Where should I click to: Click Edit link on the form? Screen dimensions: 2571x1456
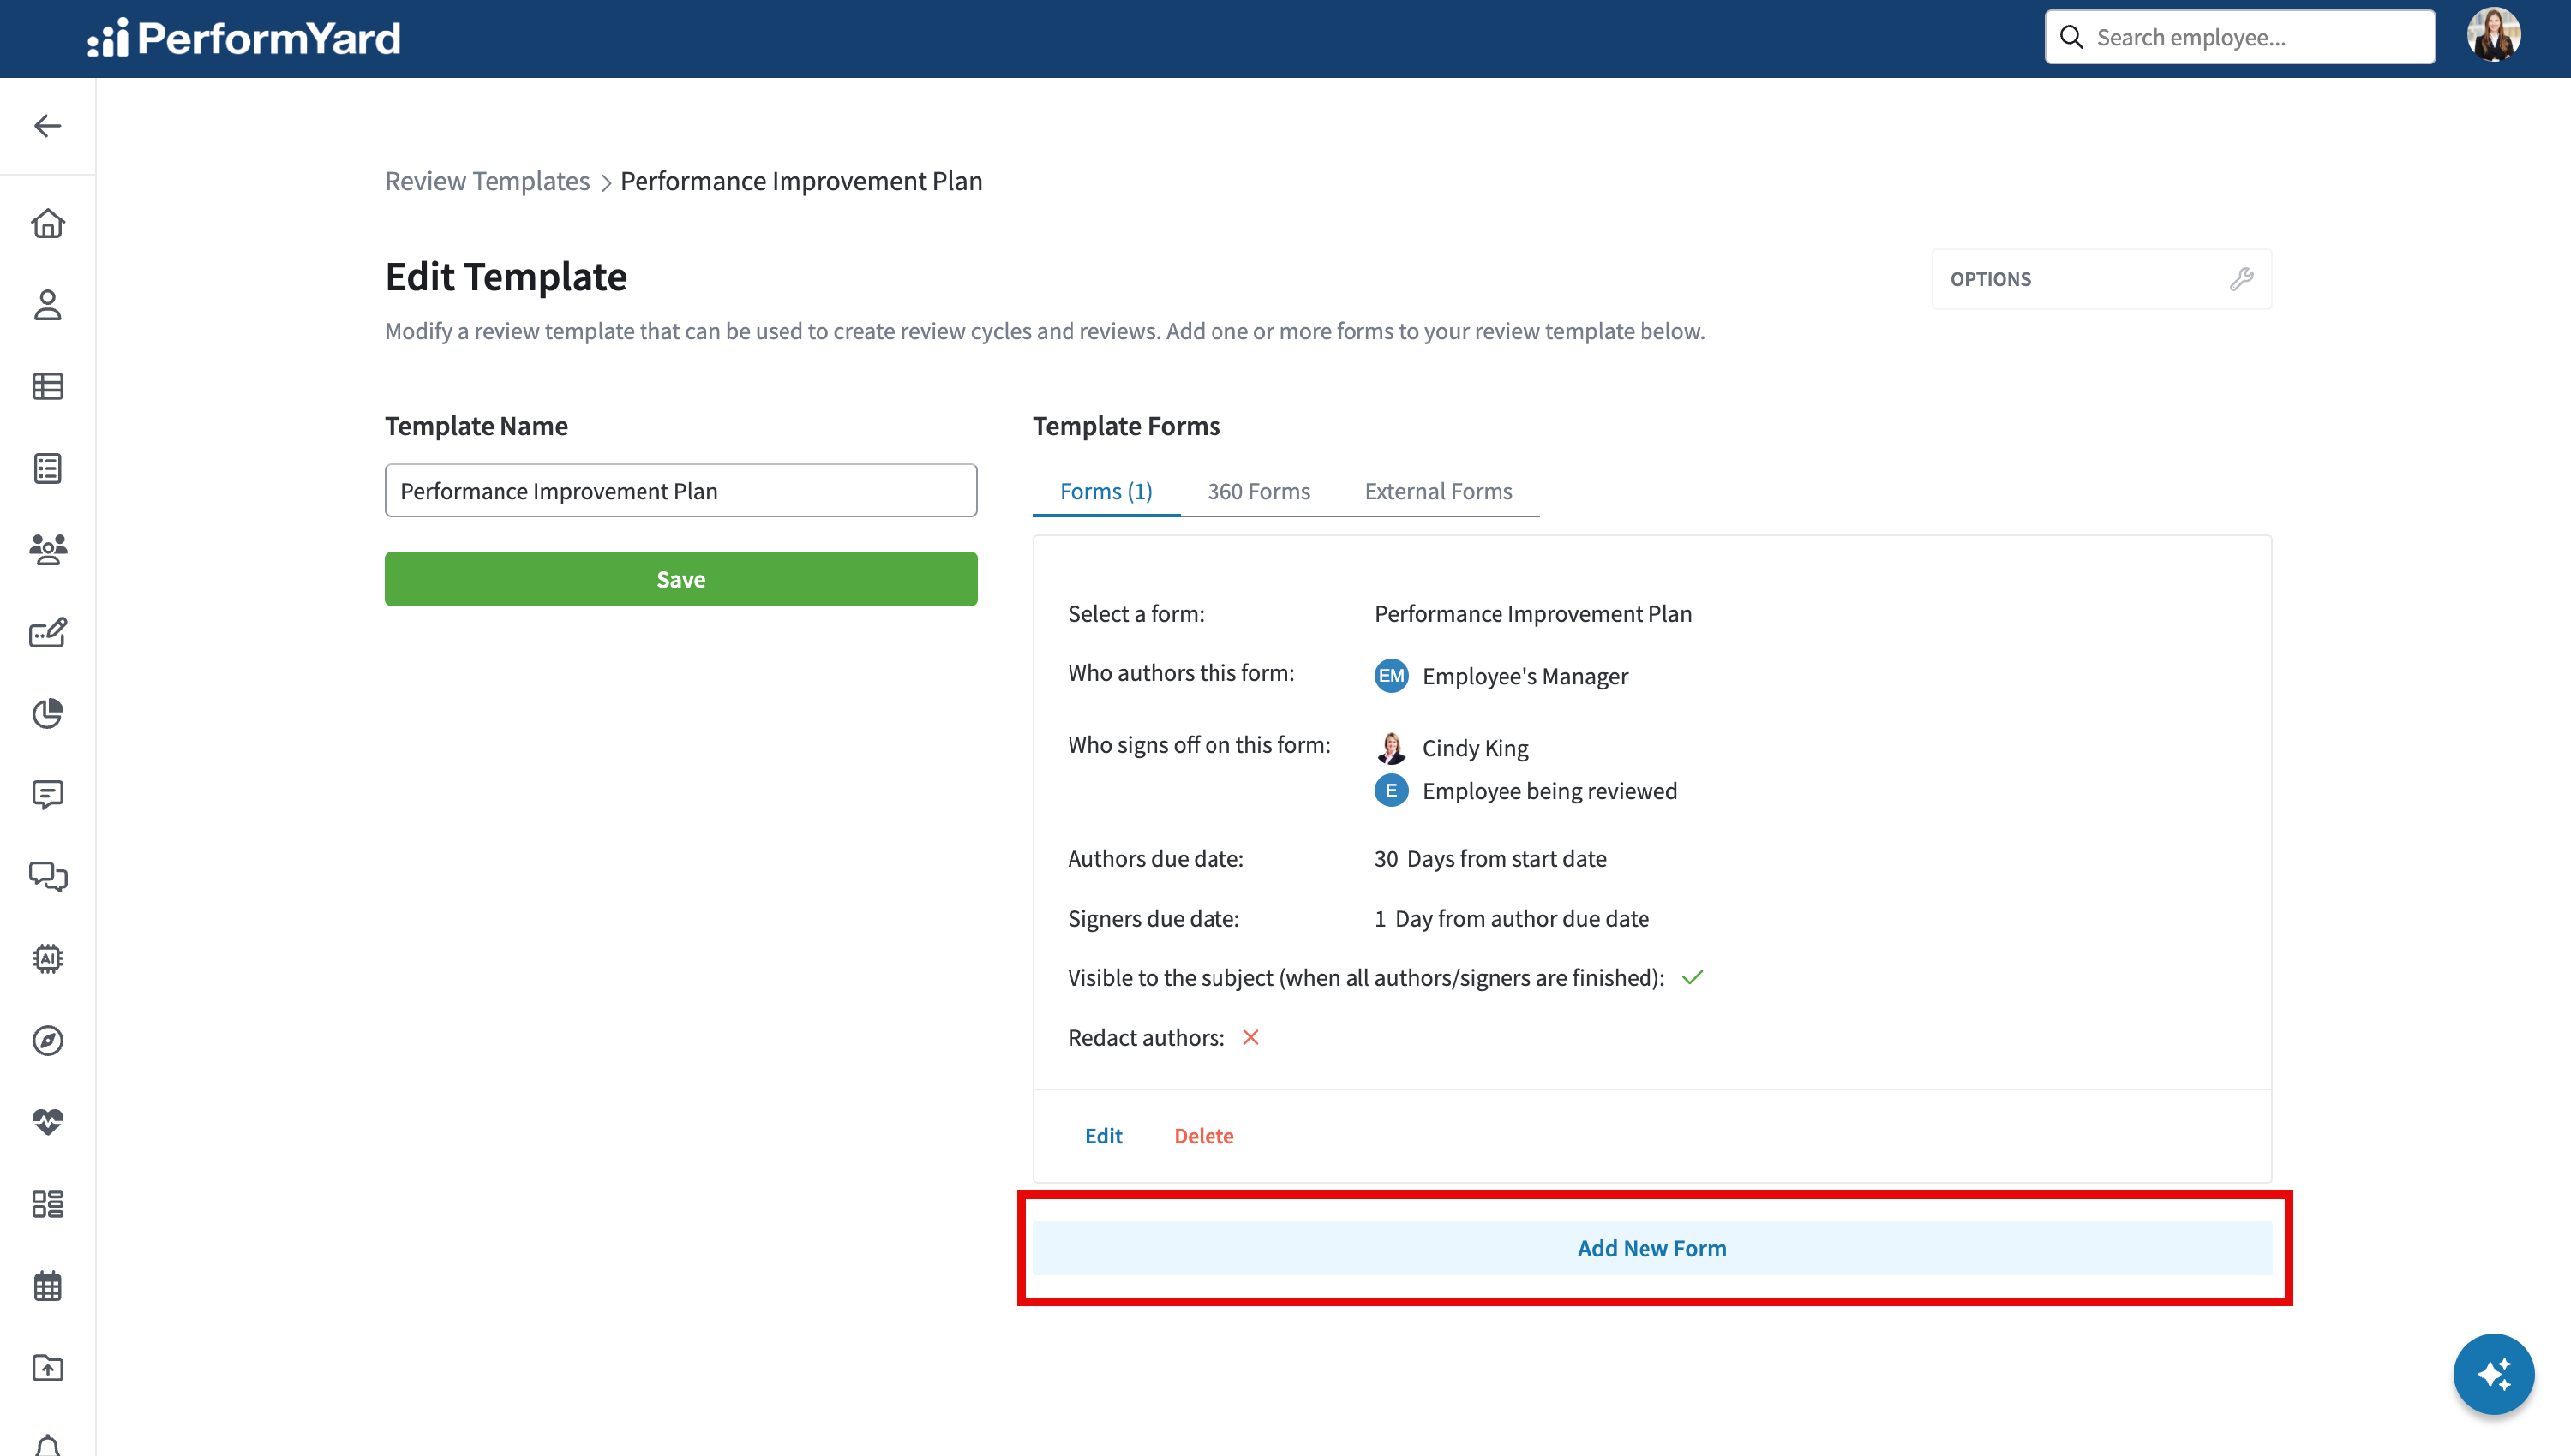pos(1104,1136)
